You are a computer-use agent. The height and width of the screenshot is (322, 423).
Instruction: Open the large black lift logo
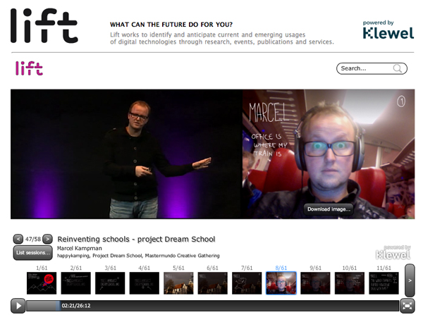[x=44, y=25]
